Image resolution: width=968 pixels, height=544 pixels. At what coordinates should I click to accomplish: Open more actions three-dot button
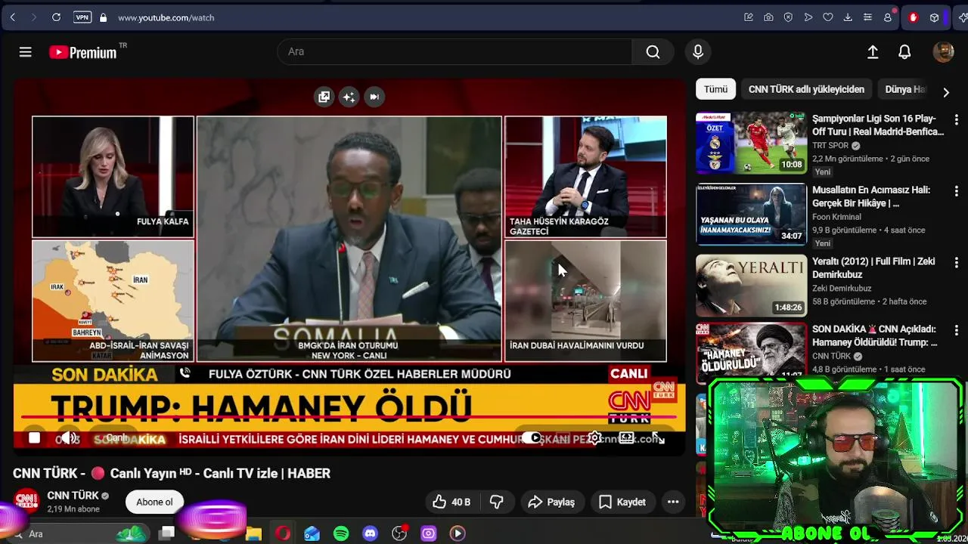pyautogui.click(x=673, y=502)
